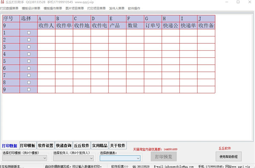The height and width of the screenshot is (168, 255).
Task: Click the 快递公 header cell in column H
Action: (x=170, y=26)
